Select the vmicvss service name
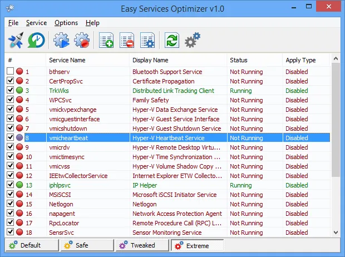345x257 pixels. point(60,166)
